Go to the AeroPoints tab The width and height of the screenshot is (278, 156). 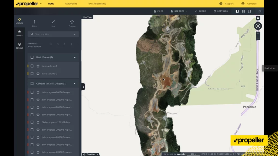tap(71, 4)
